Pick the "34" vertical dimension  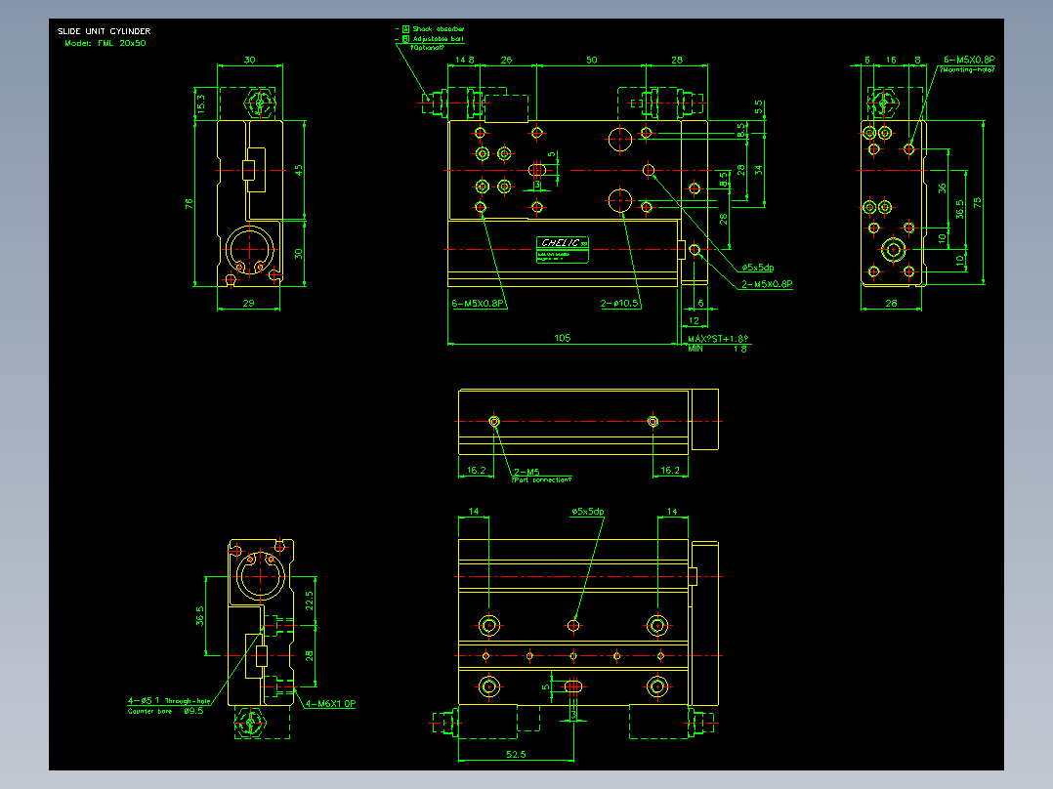pyautogui.click(x=758, y=171)
